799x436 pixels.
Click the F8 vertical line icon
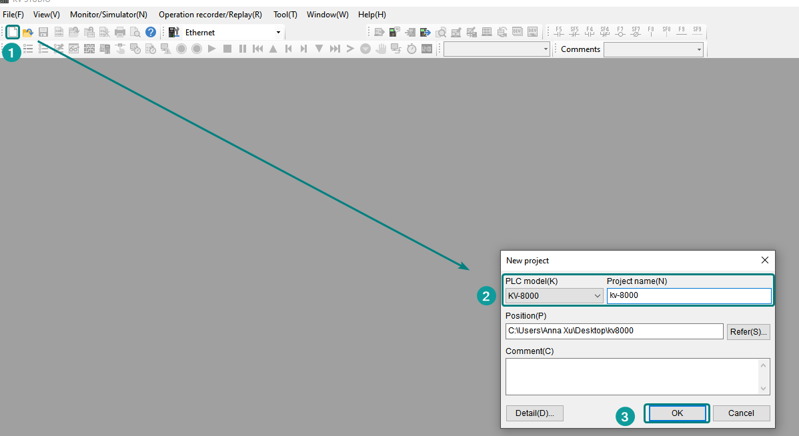point(651,31)
